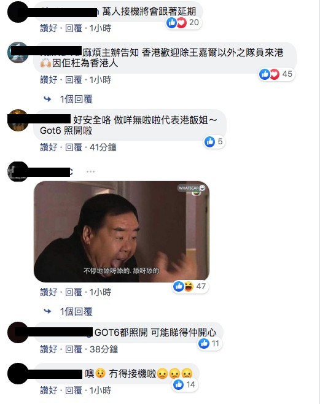320x404 pixels.
Task: Click the profile avatar beside the 好安全咯 comment
Action: click(18, 120)
